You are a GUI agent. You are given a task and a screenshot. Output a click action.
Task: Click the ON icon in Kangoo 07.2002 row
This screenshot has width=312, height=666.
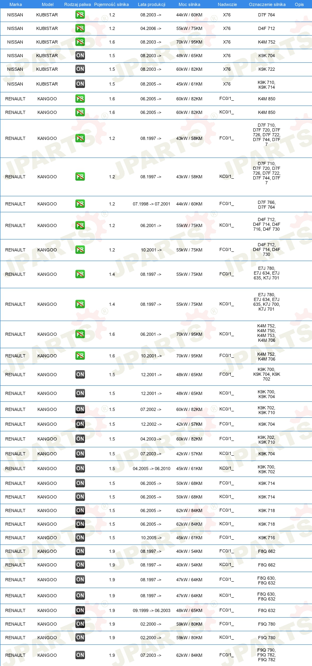pos(80,409)
